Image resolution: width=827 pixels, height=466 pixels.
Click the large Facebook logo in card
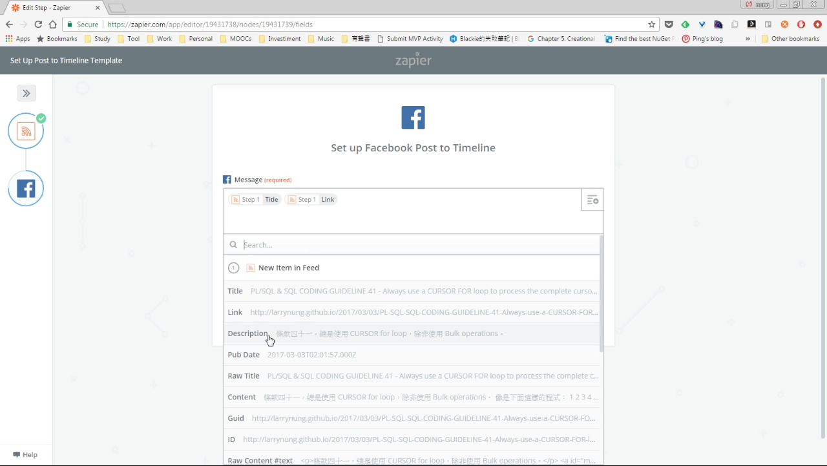click(x=413, y=118)
